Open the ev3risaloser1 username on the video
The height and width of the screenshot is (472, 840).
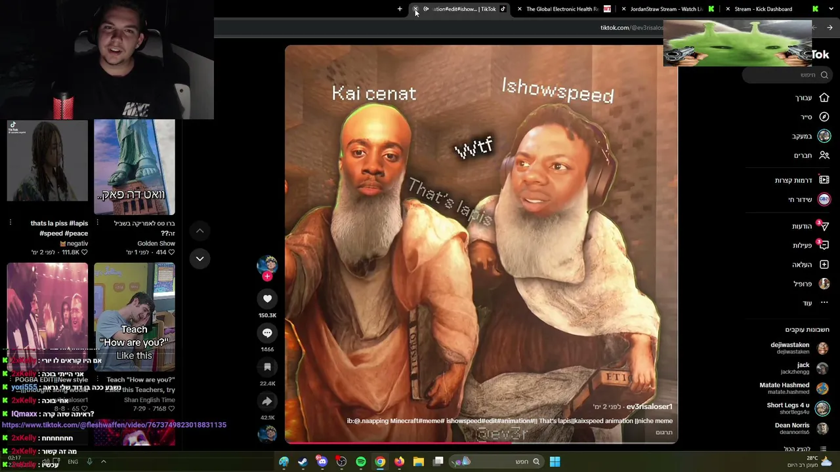pos(649,406)
